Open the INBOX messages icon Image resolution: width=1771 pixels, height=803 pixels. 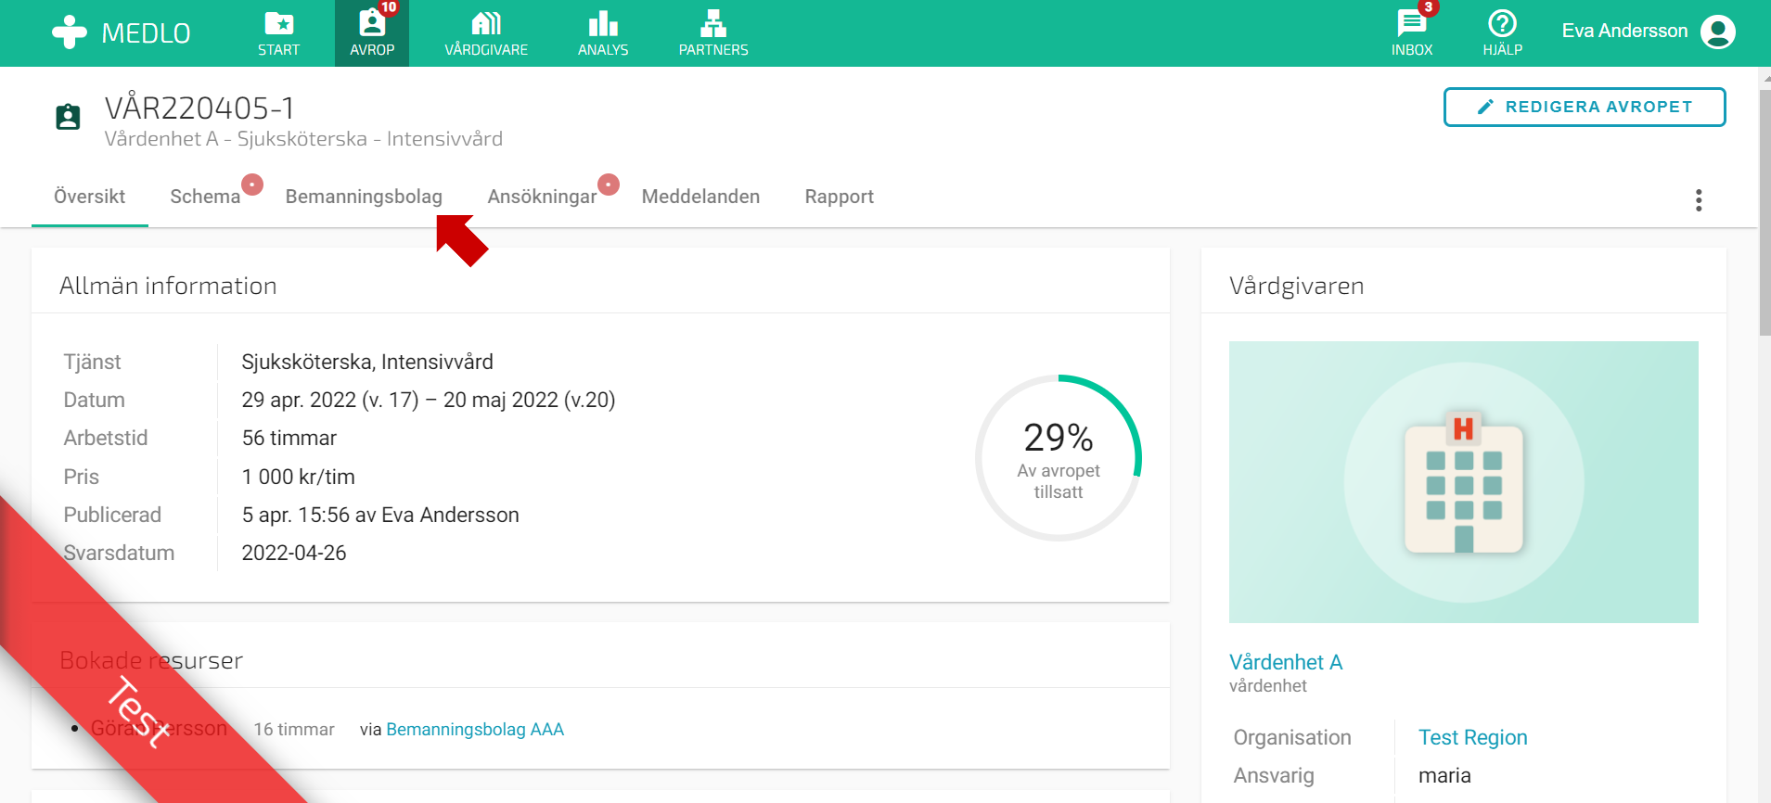tap(1411, 23)
